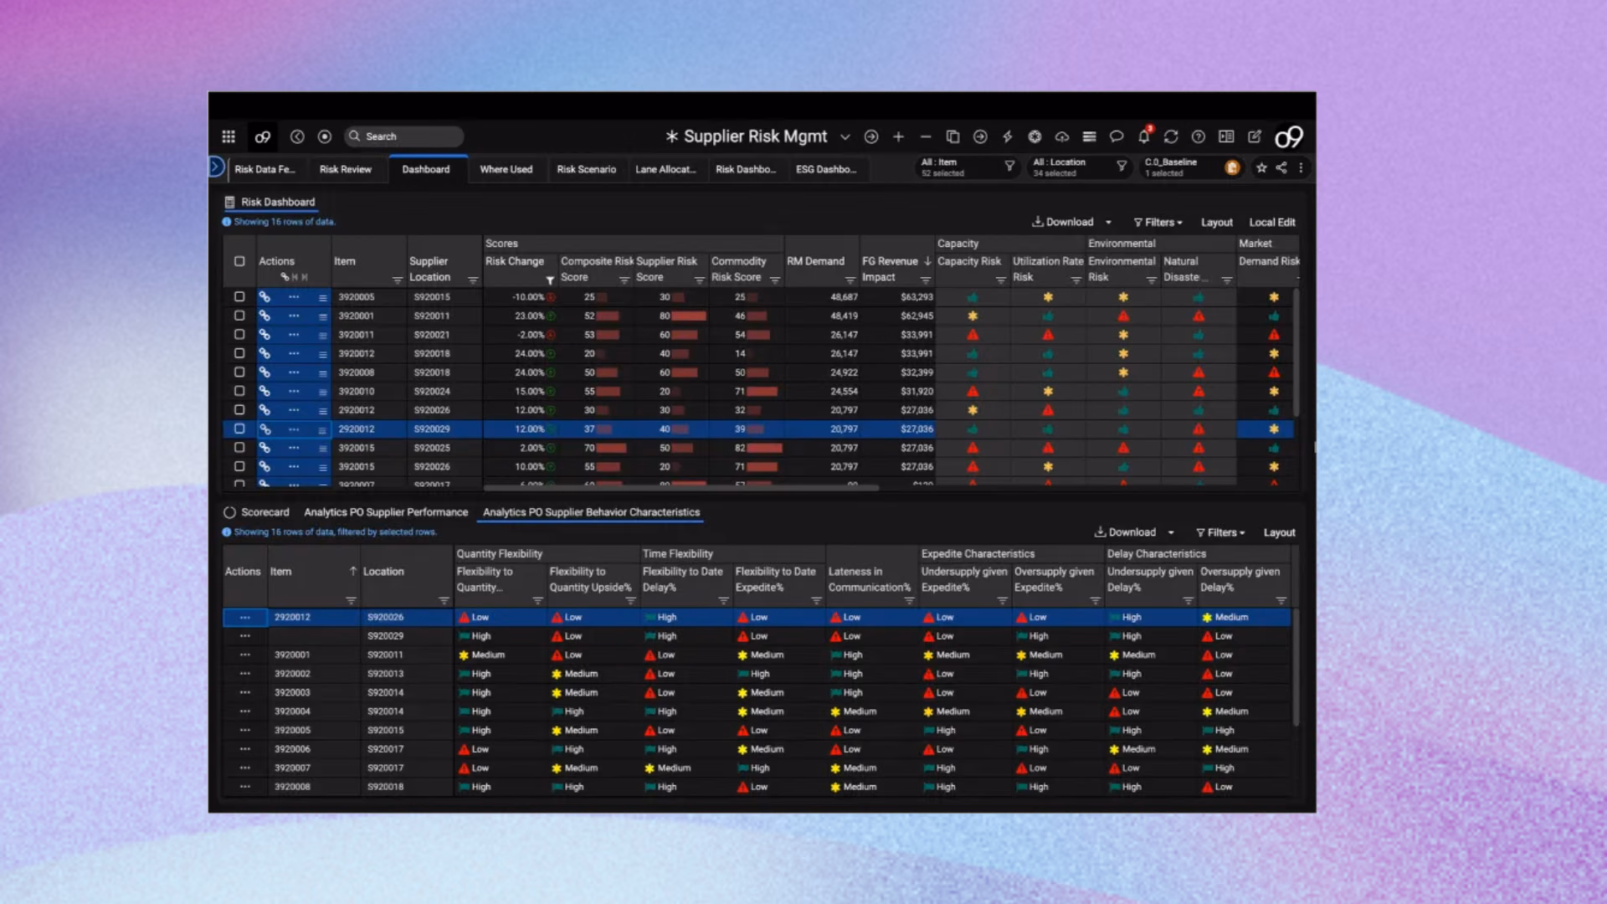Expand the Supplier Risk Mgmt title dropdown

tap(845, 137)
